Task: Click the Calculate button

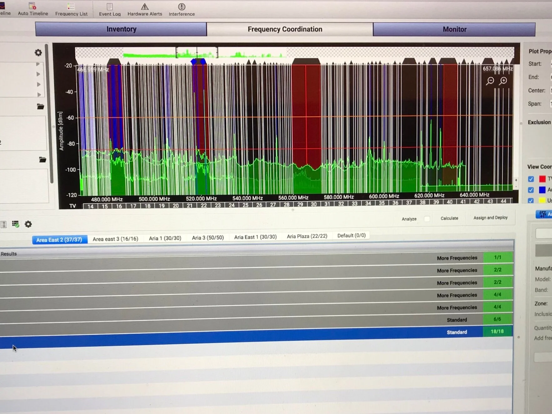Action: (x=449, y=218)
